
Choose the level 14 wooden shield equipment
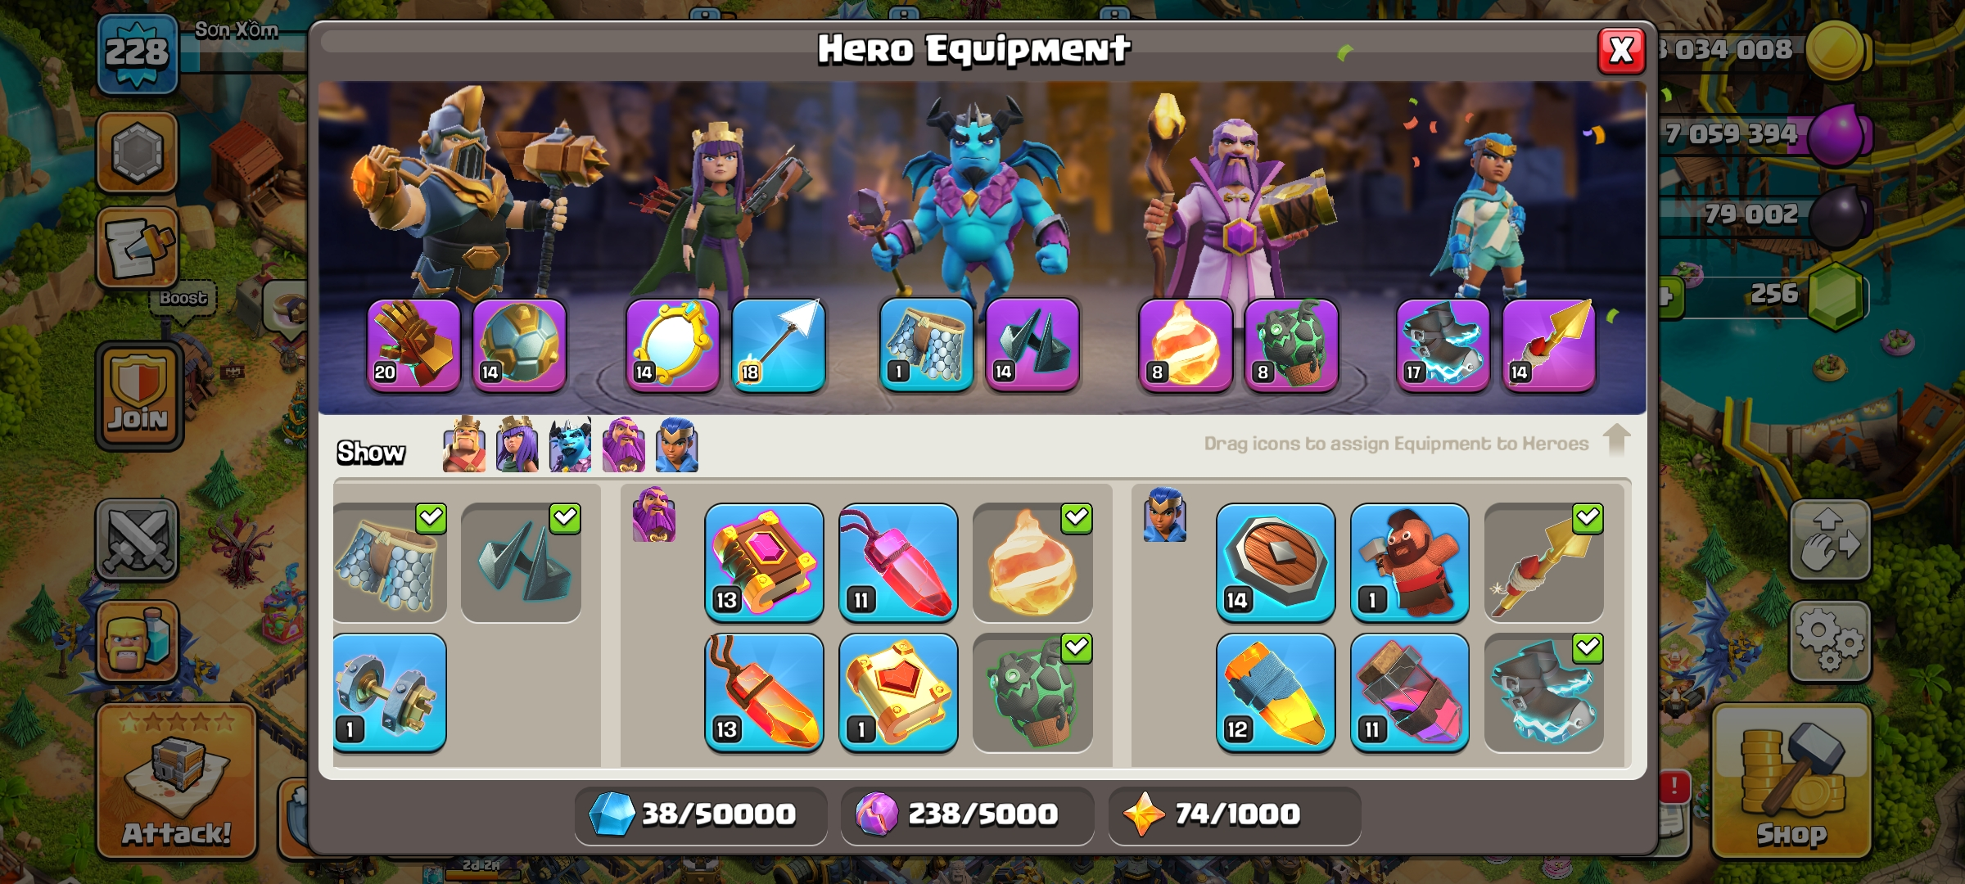[1275, 562]
